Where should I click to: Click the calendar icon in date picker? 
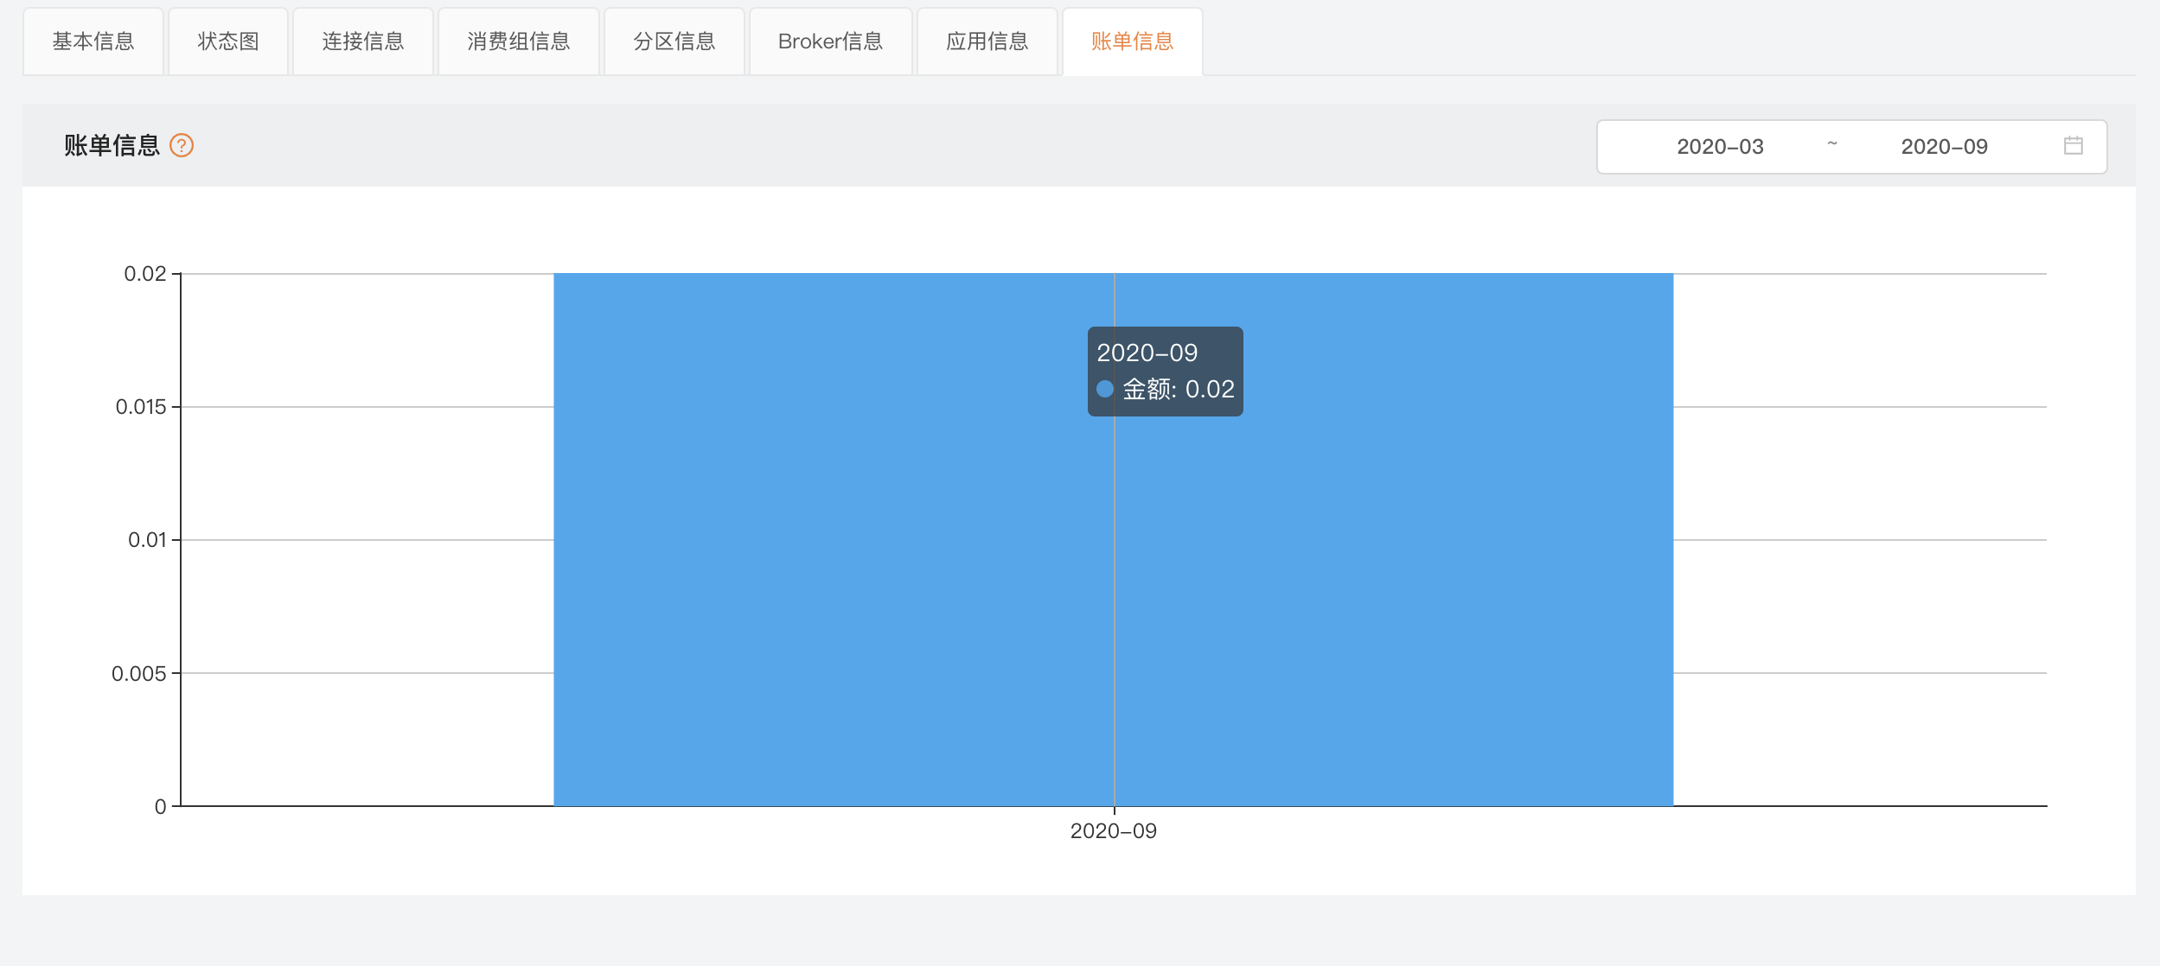pyautogui.click(x=2073, y=146)
